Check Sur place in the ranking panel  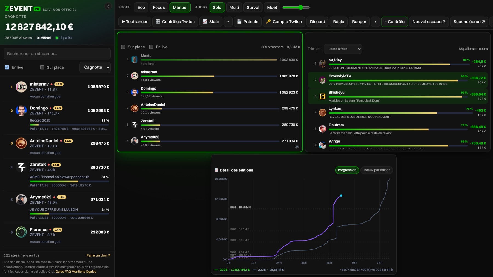click(x=123, y=47)
